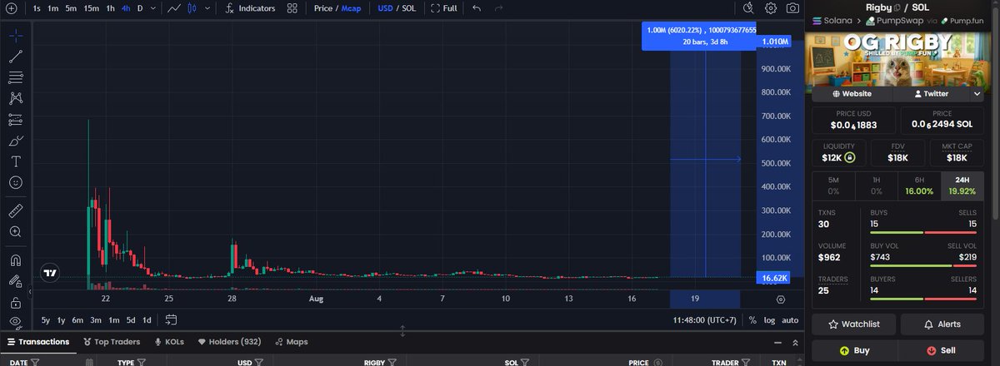The image size is (1000, 366).
Task: Select the brush drawing tool
Action: (x=16, y=141)
